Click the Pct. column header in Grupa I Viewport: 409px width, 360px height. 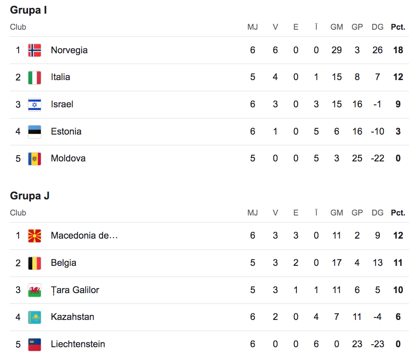(x=398, y=27)
